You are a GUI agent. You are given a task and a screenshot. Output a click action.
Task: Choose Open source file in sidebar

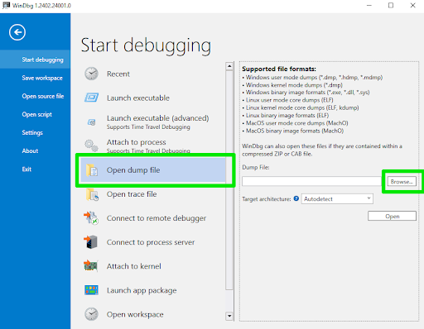[36, 96]
